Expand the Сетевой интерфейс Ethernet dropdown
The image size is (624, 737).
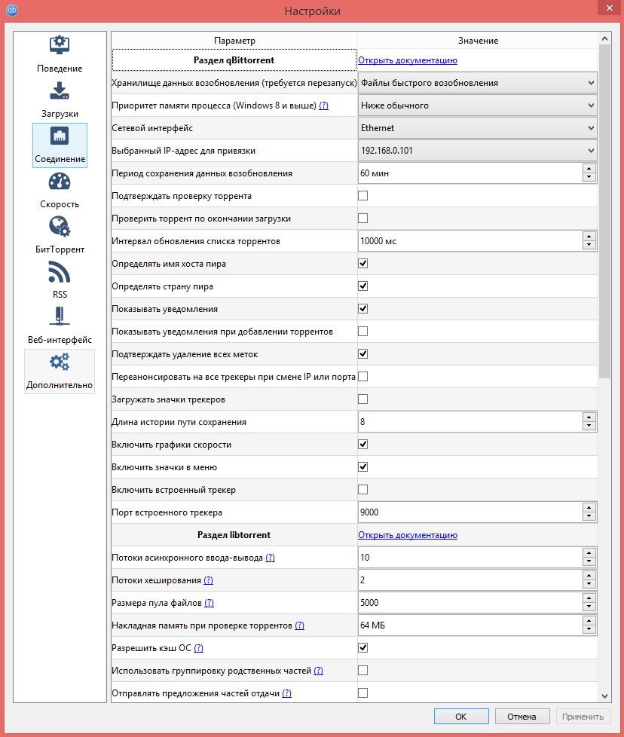(477, 128)
